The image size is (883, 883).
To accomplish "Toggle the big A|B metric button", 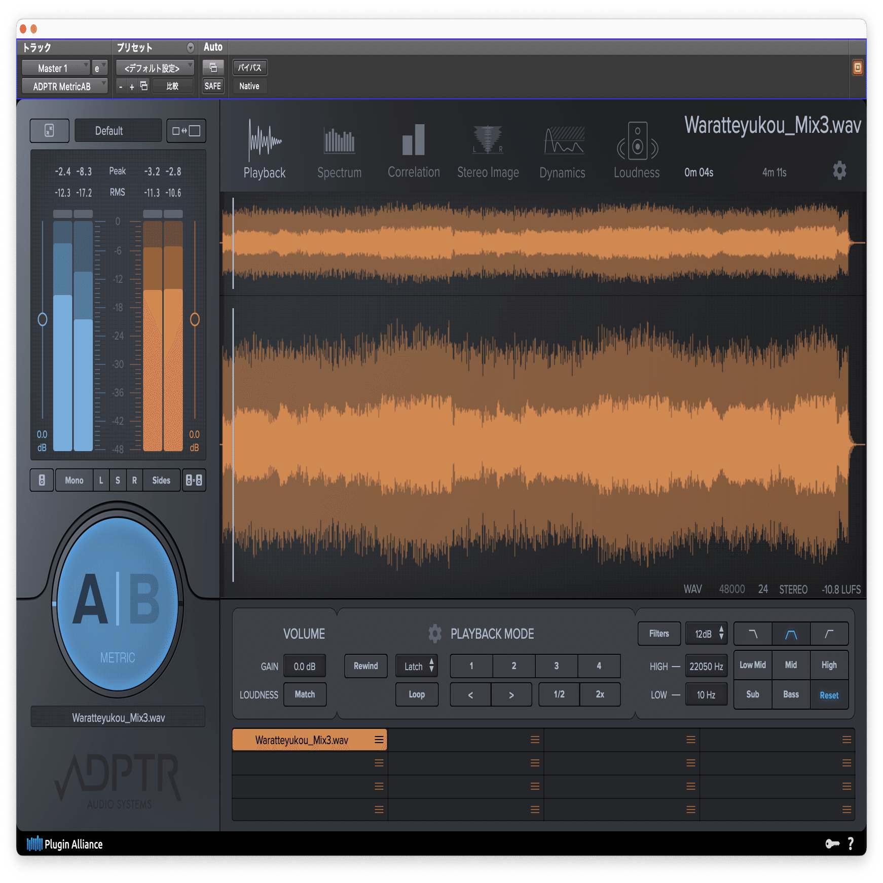I will coord(118,603).
